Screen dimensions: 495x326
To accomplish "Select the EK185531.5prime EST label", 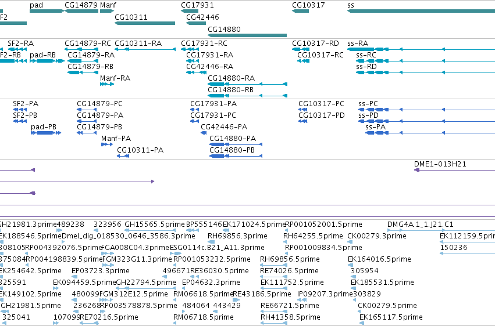I will 382,283.
